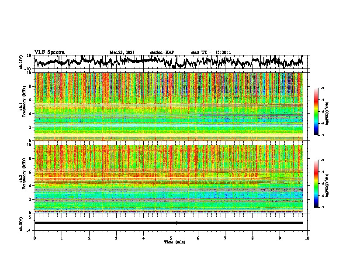346x267 pixels.
Task: Click the "8" kHz tick on ch.1 spectrogram
Action: click(30, 86)
